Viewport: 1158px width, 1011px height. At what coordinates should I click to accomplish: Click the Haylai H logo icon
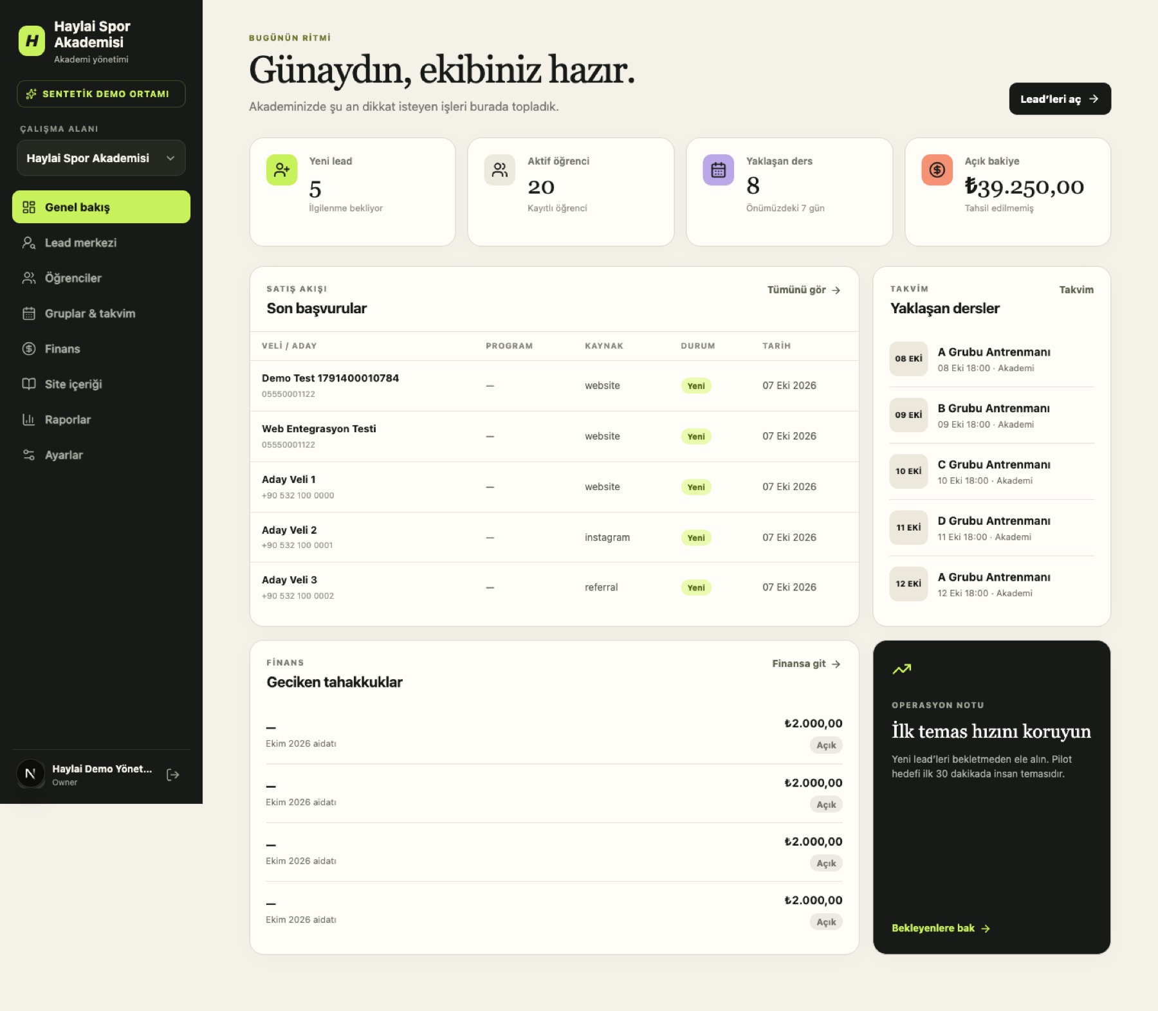point(32,41)
